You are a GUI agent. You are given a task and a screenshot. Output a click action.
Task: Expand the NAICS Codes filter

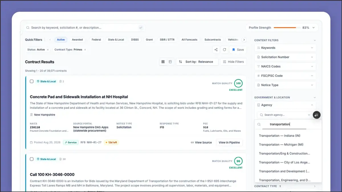[312, 66]
